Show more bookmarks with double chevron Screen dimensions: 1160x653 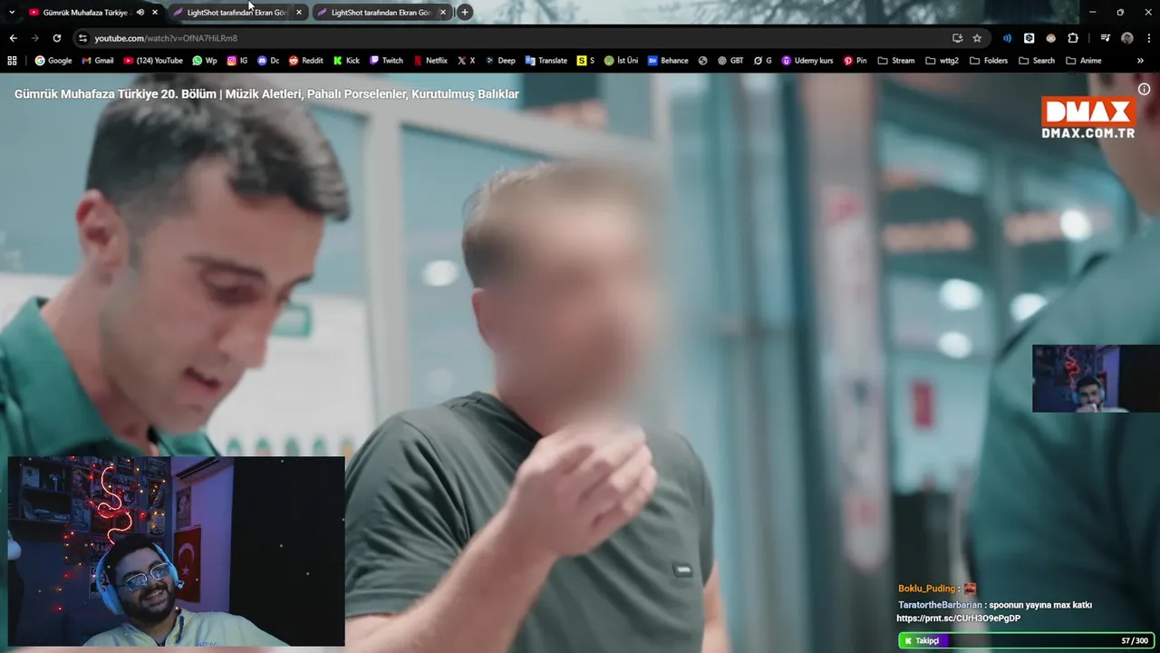tap(1141, 61)
